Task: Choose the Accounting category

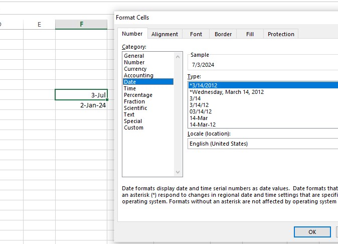Action: pyautogui.click(x=138, y=75)
